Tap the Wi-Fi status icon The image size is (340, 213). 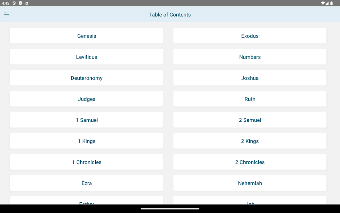coord(323,3)
